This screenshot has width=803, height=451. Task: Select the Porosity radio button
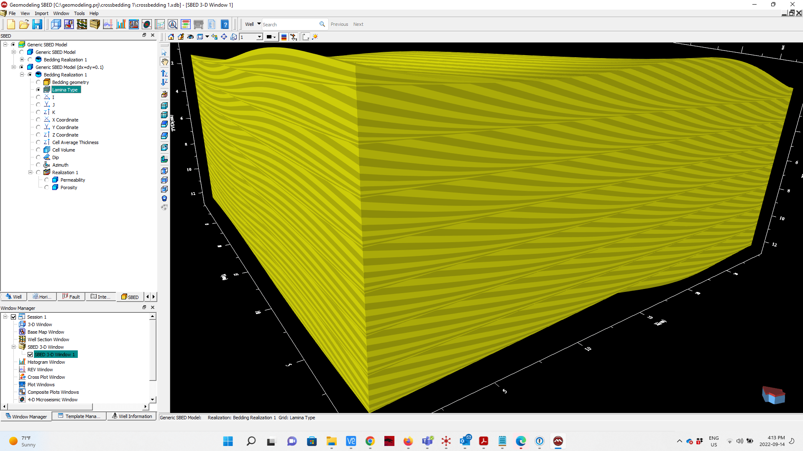pyautogui.click(x=47, y=187)
